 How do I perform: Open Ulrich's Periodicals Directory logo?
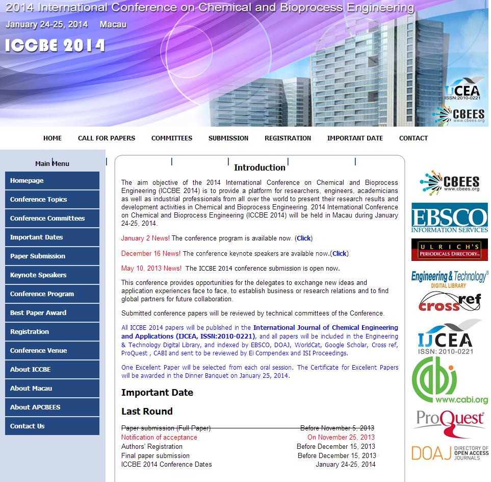point(449,250)
